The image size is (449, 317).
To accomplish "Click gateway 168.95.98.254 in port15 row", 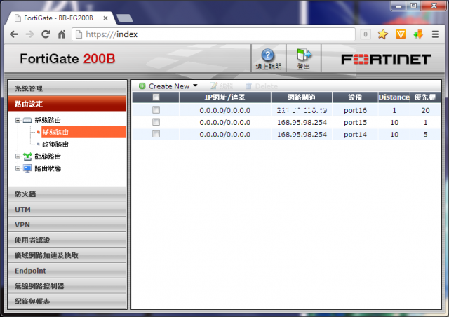I will pos(302,122).
